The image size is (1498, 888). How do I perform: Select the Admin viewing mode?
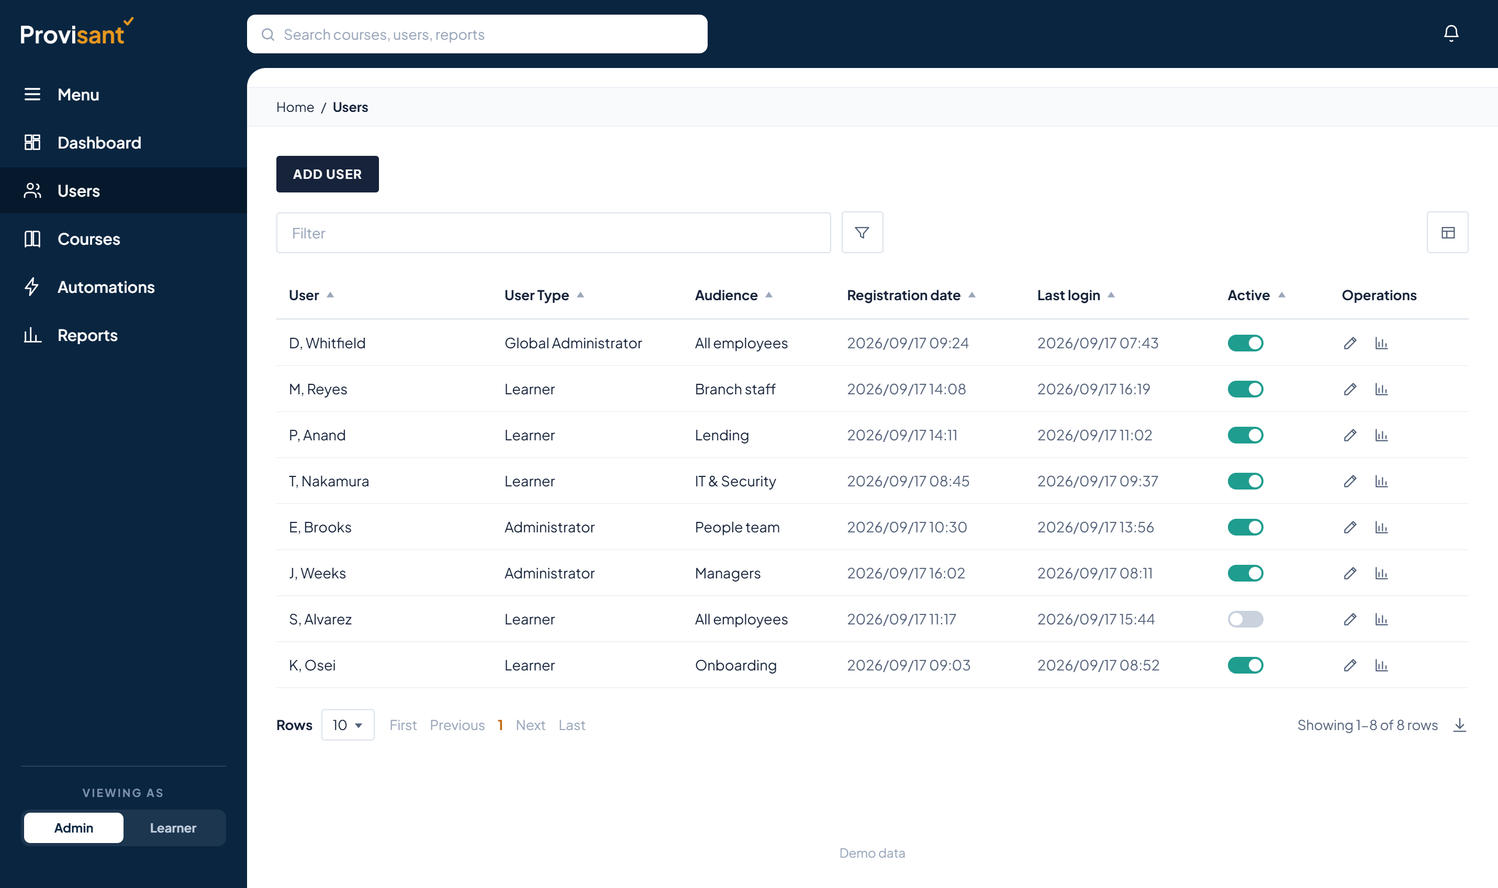(74, 827)
